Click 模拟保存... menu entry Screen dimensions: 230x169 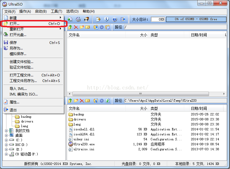pyautogui.click(x=33, y=54)
